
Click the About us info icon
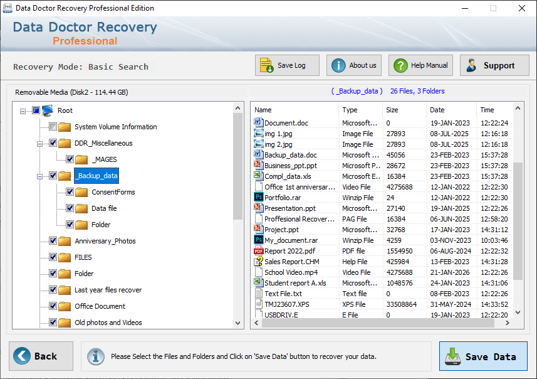pyautogui.click(x=338, y=65)
